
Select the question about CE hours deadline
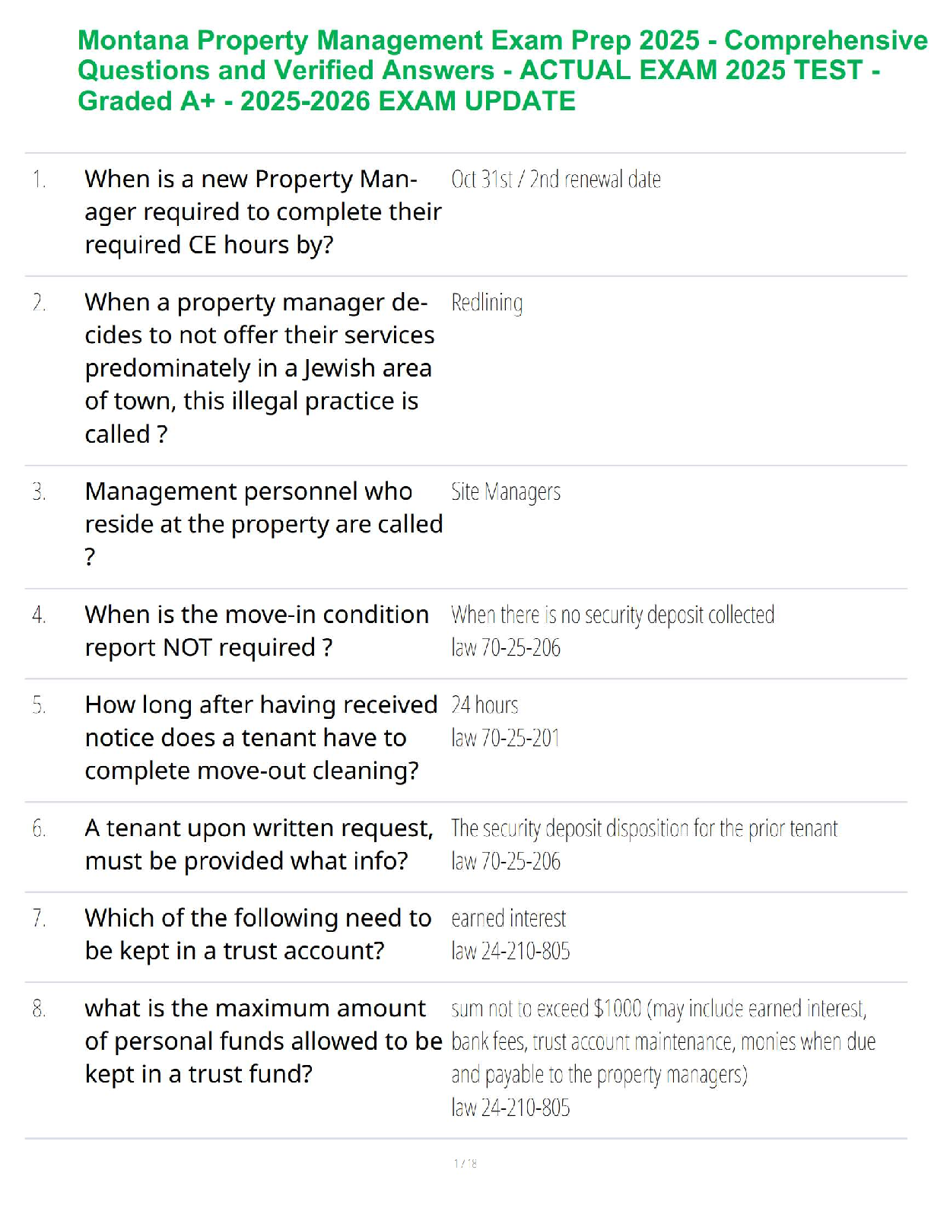click(262, 211)
